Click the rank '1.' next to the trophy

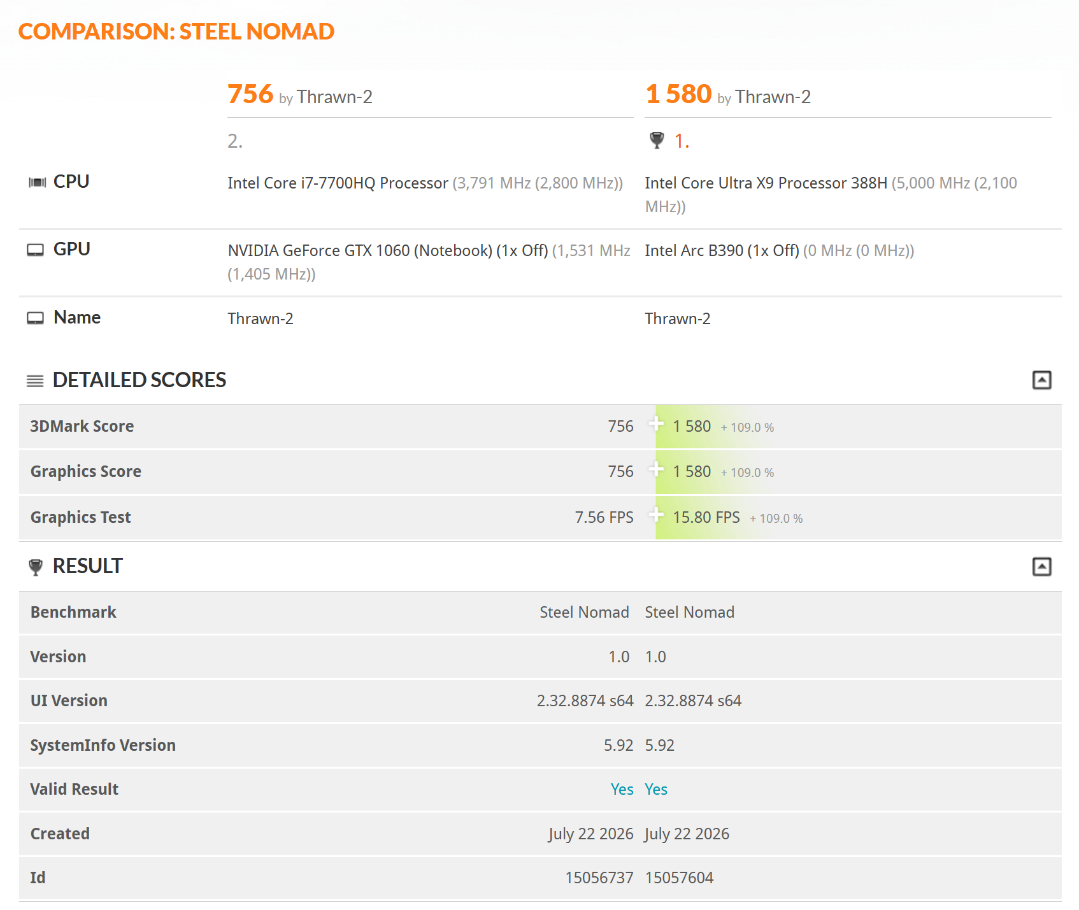coord(682,141)
